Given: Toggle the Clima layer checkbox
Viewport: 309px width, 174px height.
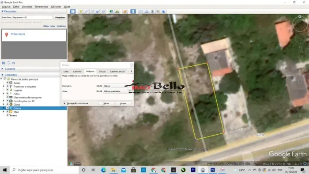Looking at the screenshot, I should [x=8, y=104].
